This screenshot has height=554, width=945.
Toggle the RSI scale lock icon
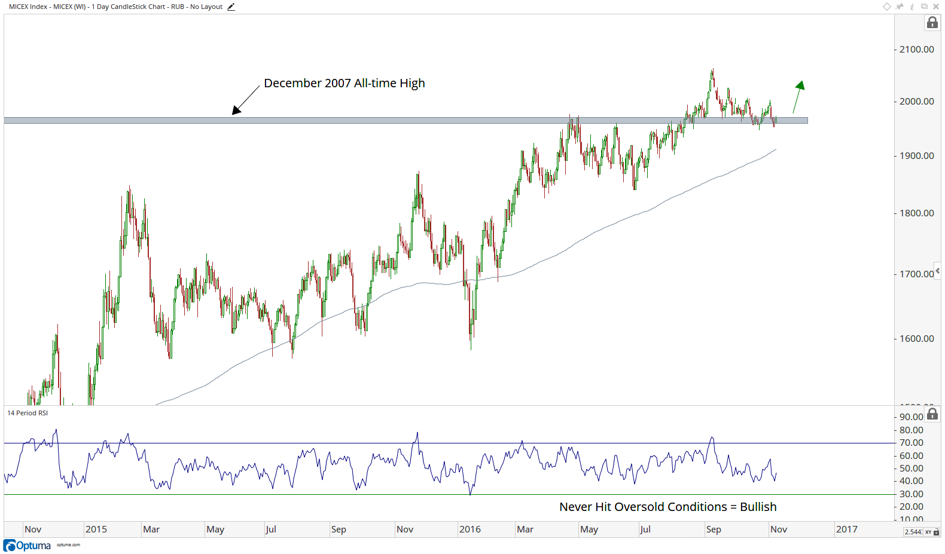click(932, 414)
